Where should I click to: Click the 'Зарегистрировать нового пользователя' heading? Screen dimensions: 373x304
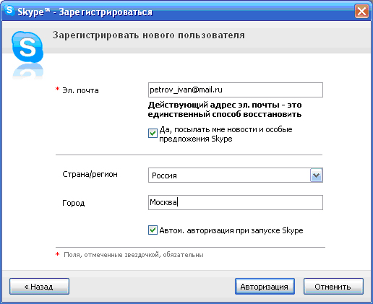[x=149, y=35]
